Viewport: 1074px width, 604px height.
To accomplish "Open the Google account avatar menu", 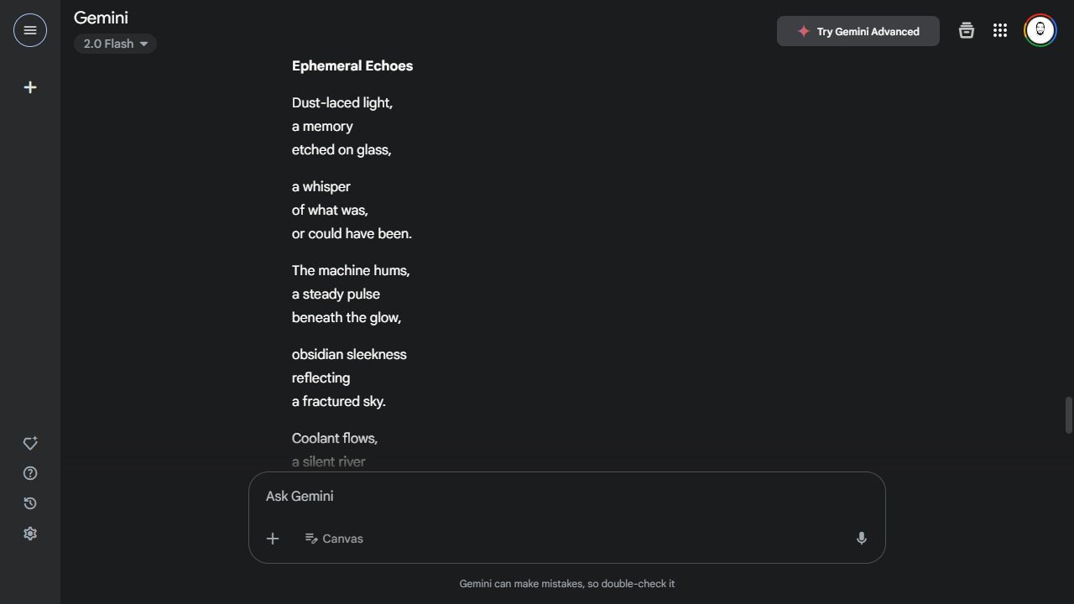I will coord(1040,31).
